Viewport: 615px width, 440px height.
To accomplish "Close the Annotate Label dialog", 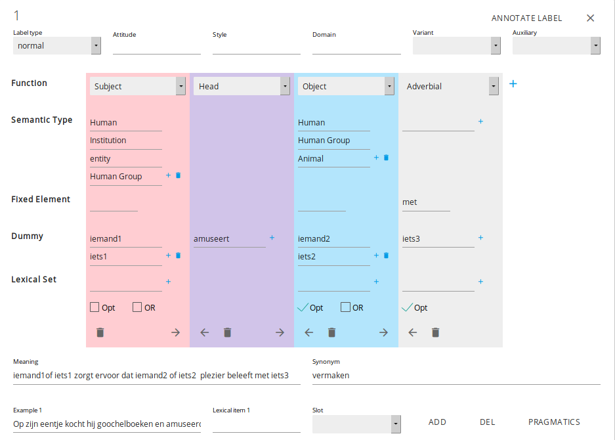I will 590,18.
